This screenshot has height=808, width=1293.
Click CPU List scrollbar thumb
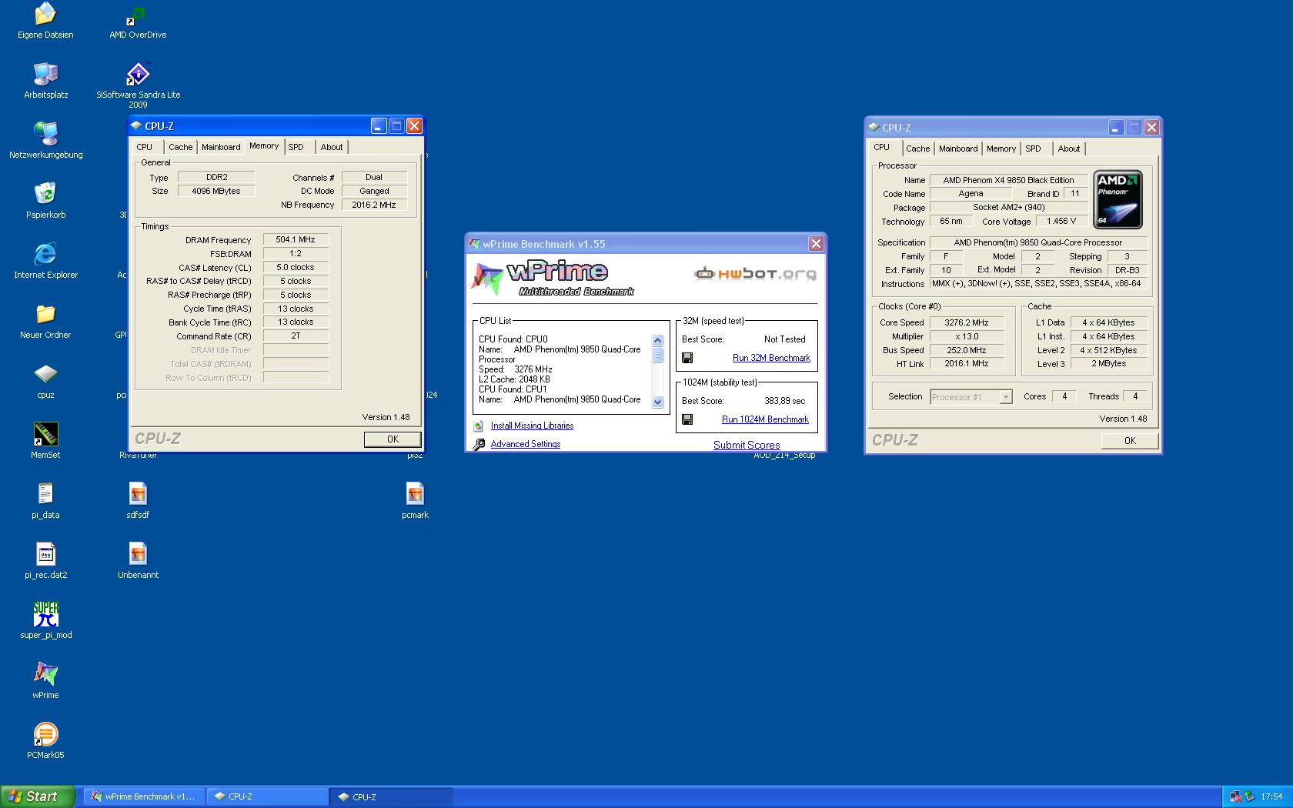657,355
